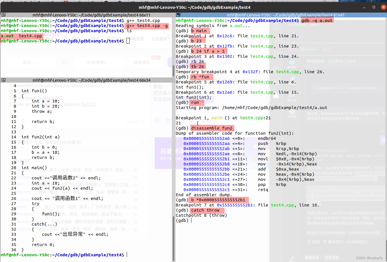The image size is (387, 262).
Task: Click the 'gdb -q a.out' command
Action: [x=317, y=21]
